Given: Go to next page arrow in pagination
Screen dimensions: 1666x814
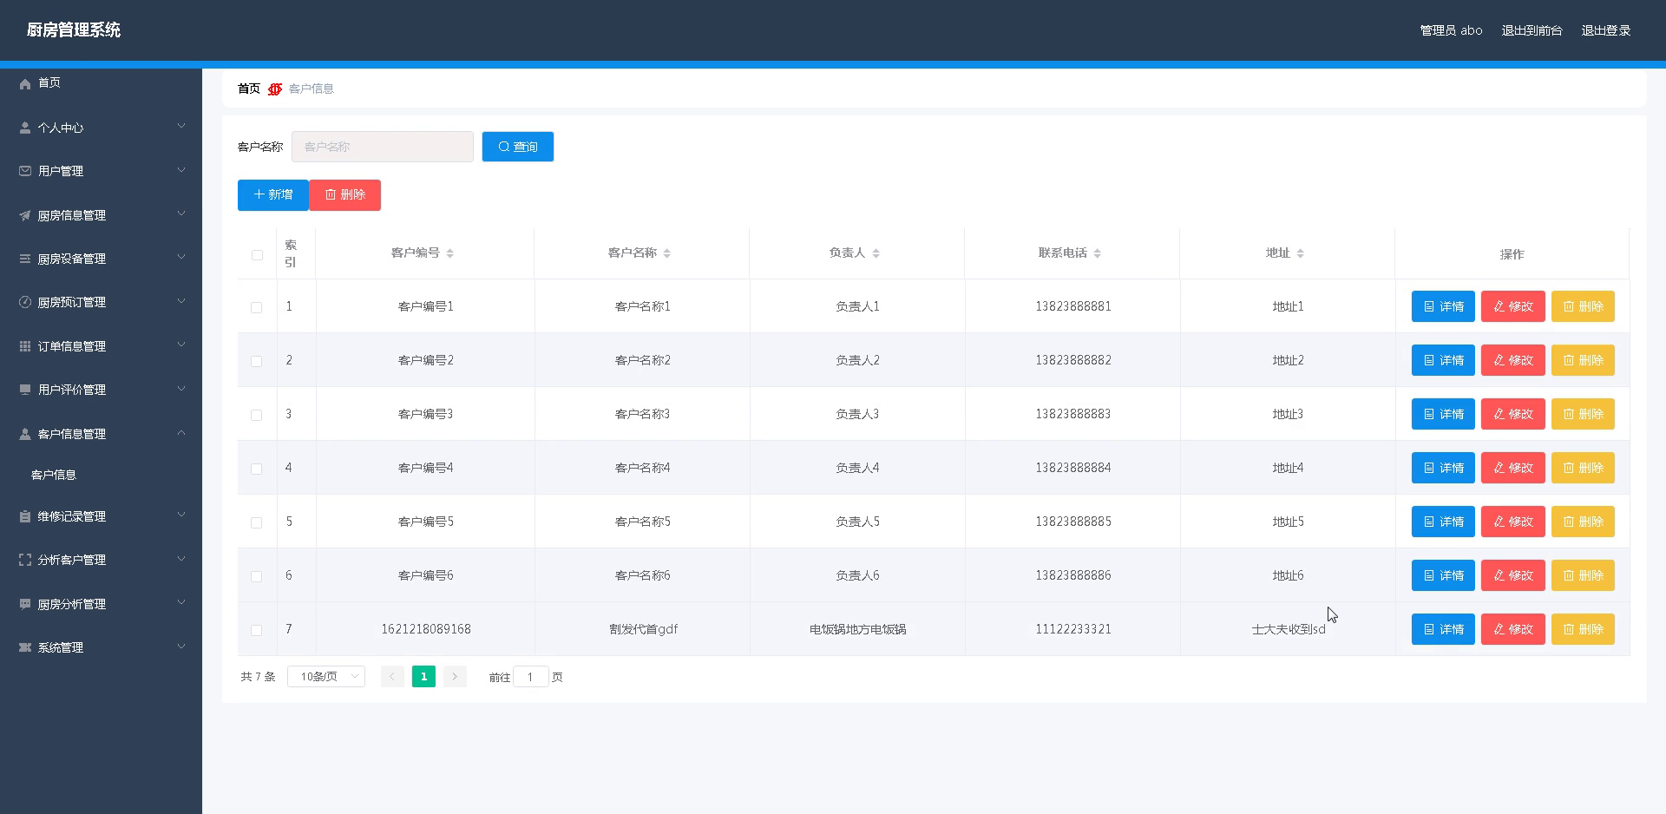Looking at the screenshot, I should [455, 677].
